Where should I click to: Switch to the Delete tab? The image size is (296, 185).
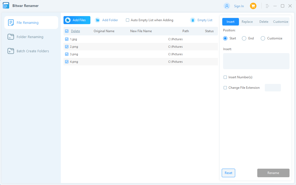(x=264, y=22)
